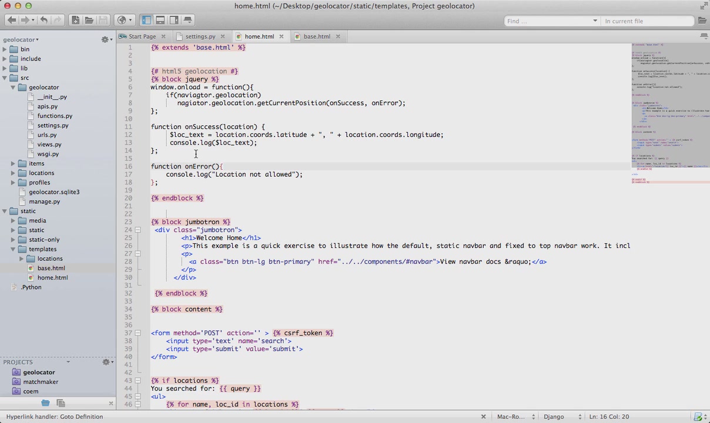Switch to the settings.py tab
This screenshot has height=423, width=710.
pyautogui.click(x=200, y=36)
